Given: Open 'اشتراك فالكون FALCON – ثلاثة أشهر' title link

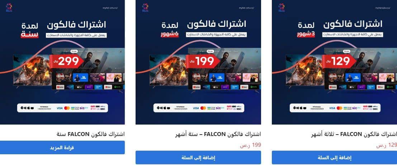Looking at the screenshot, I should (354, 134).
